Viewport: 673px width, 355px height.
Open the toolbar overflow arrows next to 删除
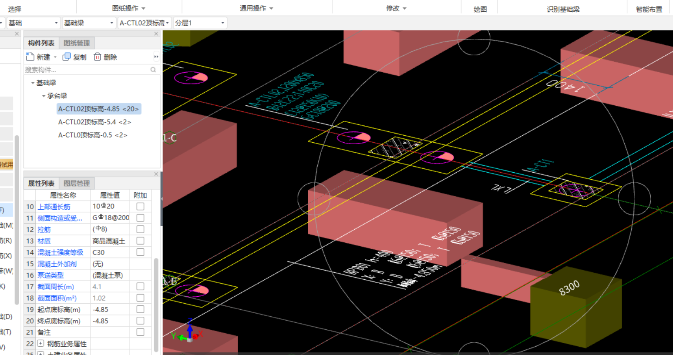156,57
